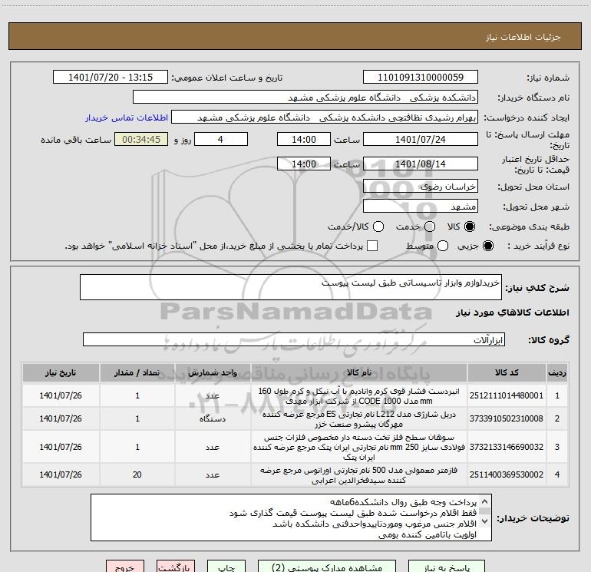Click the کد کالا column header
This screenshot has width=591, height=572.
[507, 372]
